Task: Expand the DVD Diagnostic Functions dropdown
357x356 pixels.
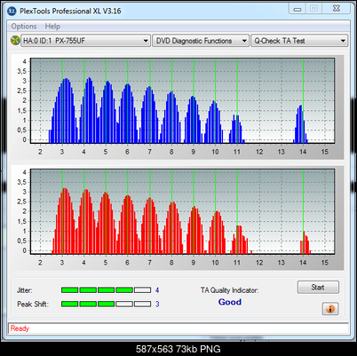Action: (201, 41)
